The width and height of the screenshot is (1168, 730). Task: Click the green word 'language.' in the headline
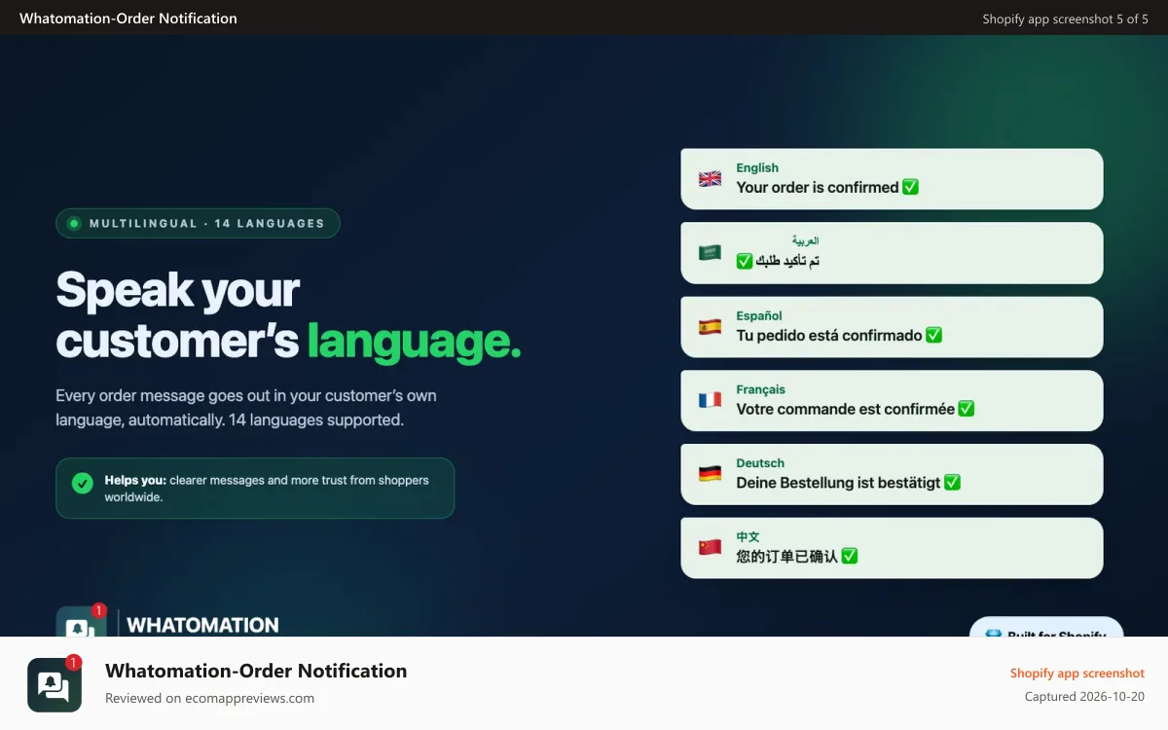pyautogui.click(x=415, y=342)
